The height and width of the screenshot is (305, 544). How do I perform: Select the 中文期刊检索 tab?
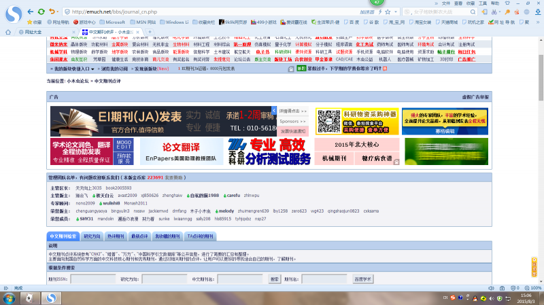63,236
